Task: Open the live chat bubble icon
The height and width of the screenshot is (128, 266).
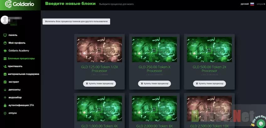Action: (260, 123)
